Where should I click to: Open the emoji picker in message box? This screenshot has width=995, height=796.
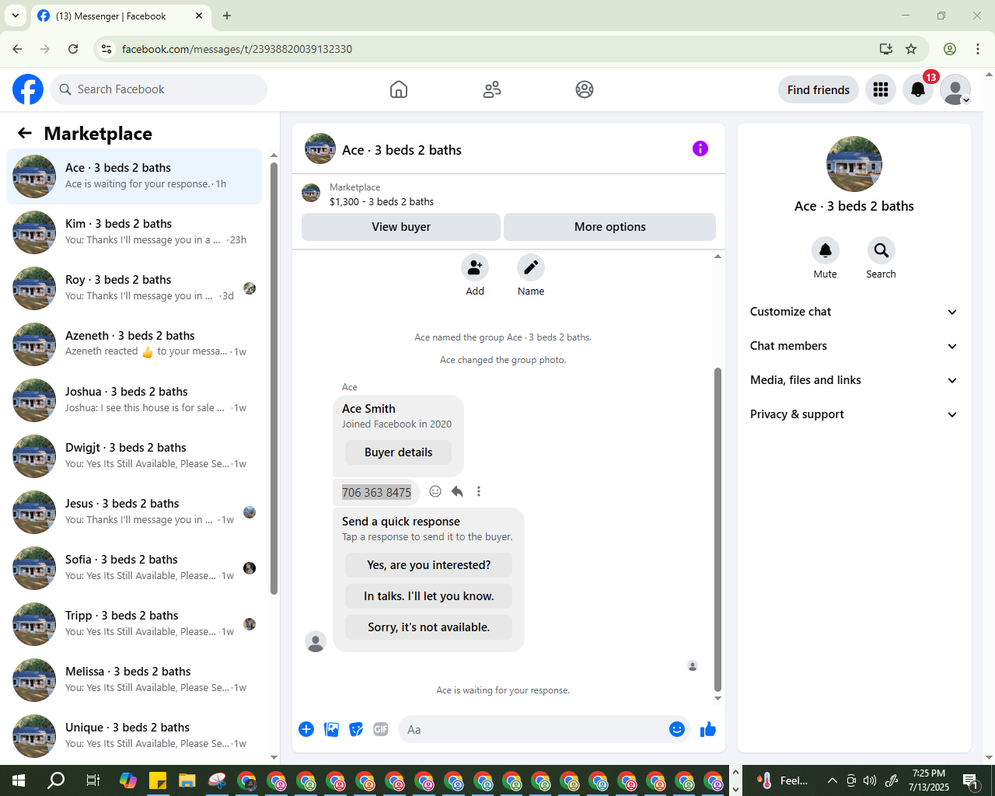click(677, 729)
